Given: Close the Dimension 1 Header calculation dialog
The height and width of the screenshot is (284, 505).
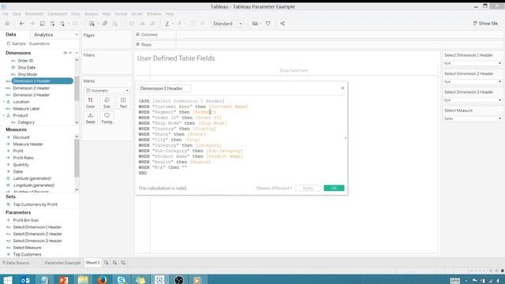Looking at the screenshot, I should pos(342,88).
